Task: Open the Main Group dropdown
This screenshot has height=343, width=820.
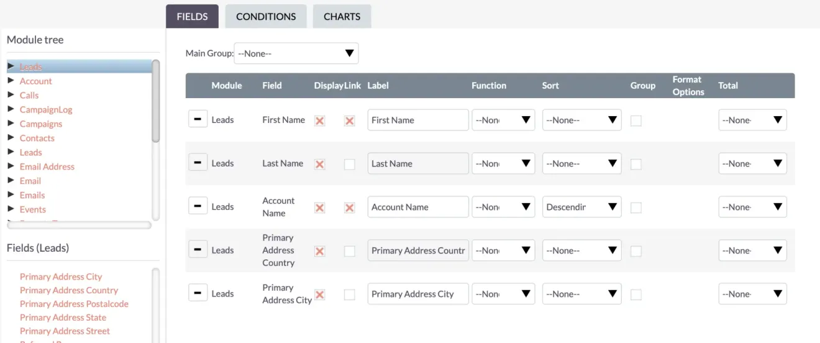Action: pos(296,53)
